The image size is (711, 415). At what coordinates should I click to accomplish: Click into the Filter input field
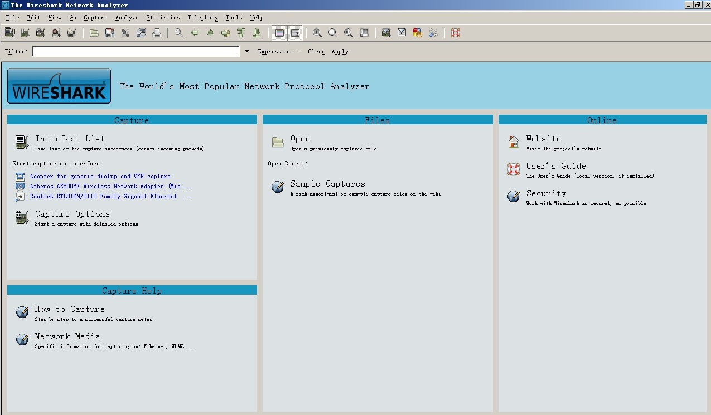click(x=136, y=51)
